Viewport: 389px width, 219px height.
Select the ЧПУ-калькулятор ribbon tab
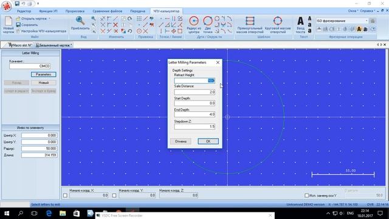(166, 11)
